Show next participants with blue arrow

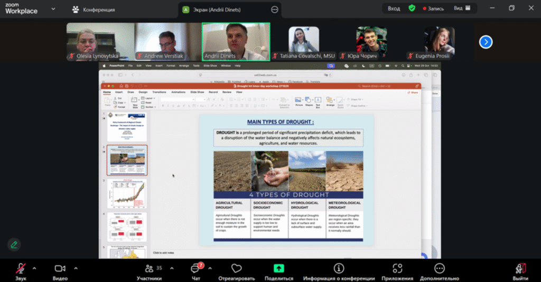coord(486,42)
